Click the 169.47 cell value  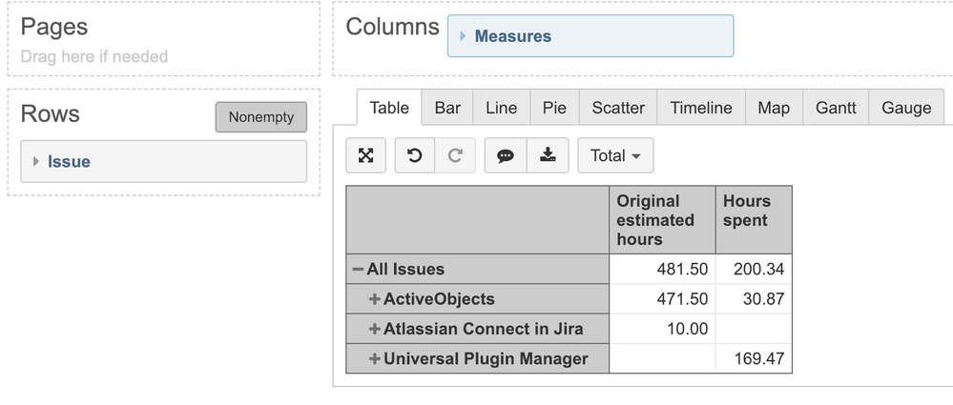point(758,358)
